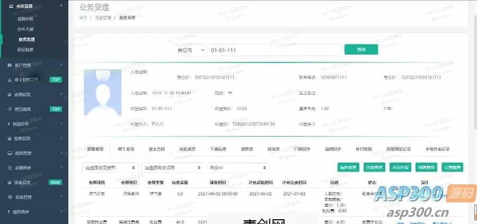Switch to the 房屋绑定记录 tab
Screen dimensions: 477x224
(399, 149)
